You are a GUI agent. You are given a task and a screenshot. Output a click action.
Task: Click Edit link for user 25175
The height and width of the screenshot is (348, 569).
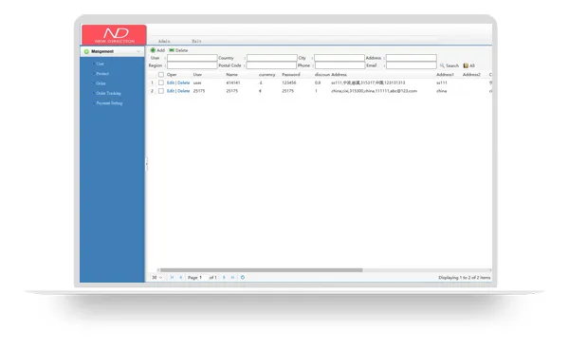[170, 91]
